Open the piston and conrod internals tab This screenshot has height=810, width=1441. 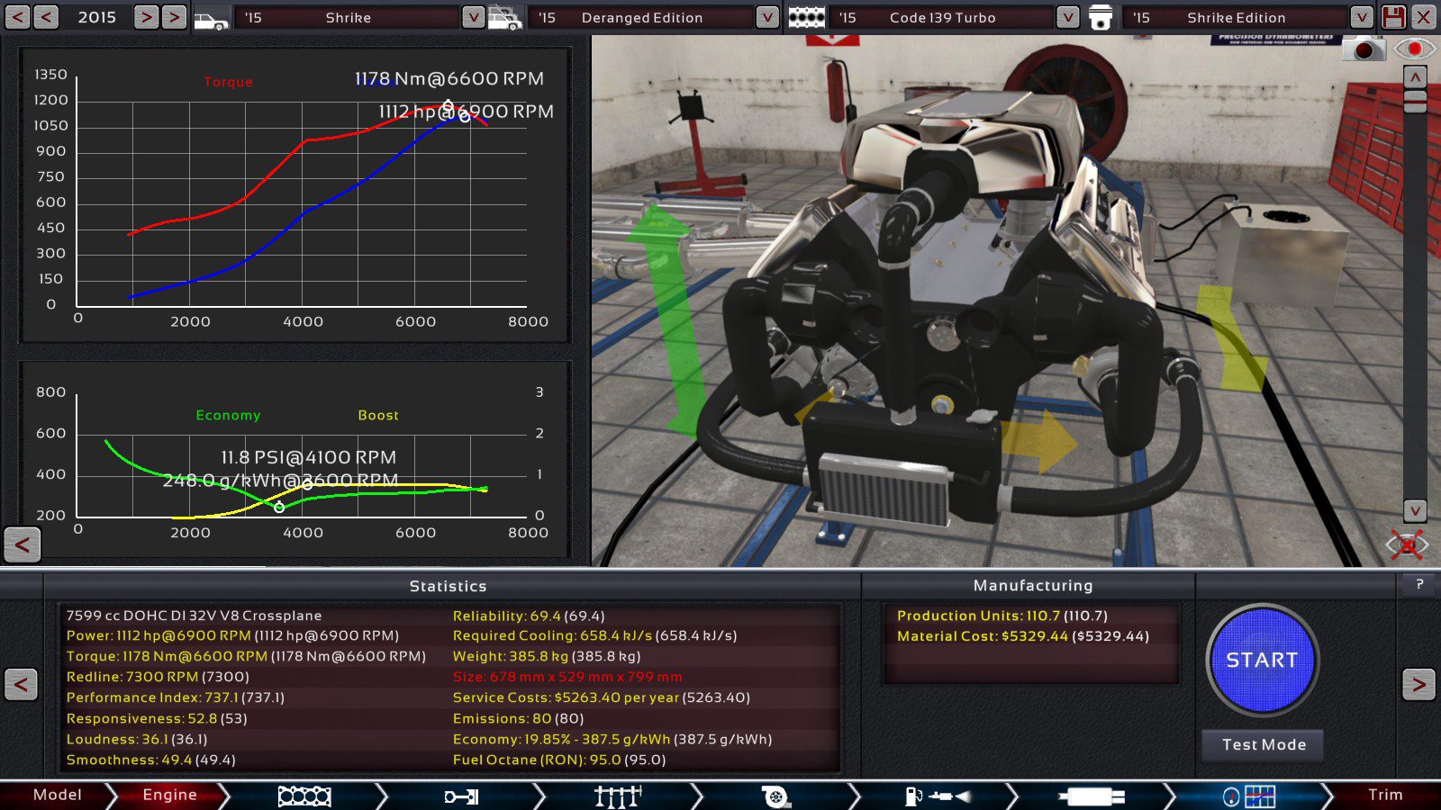461,796
